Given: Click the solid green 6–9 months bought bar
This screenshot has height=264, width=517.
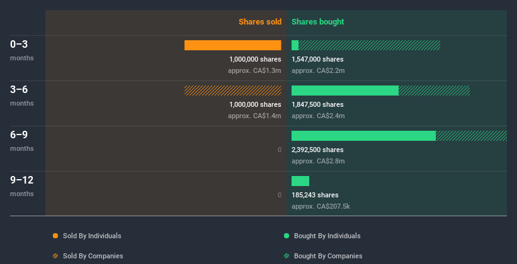Looking at the screenshot, I should [363, 136].
